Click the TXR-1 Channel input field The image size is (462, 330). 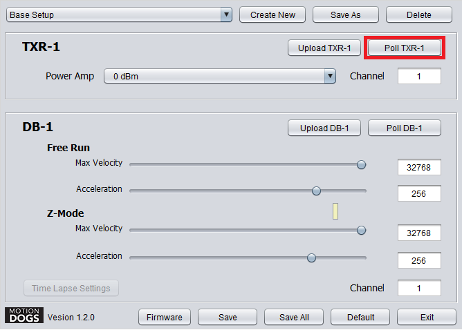click(419, 76)
